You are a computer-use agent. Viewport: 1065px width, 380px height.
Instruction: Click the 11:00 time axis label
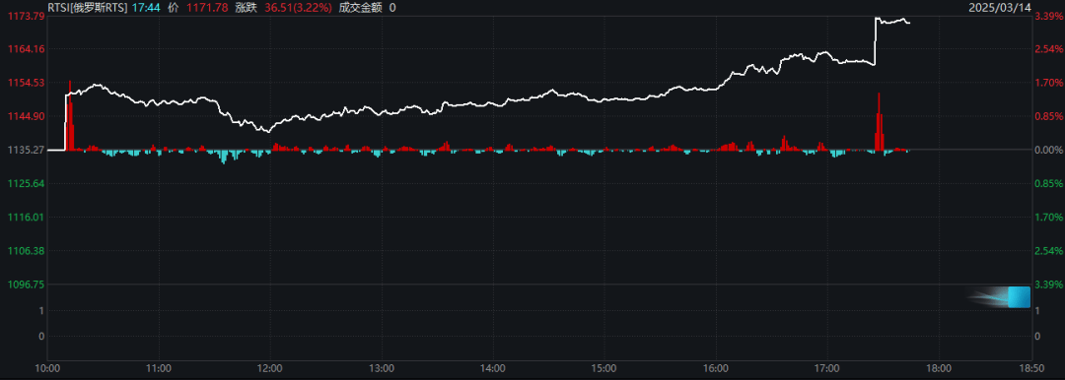coord(158,368)
